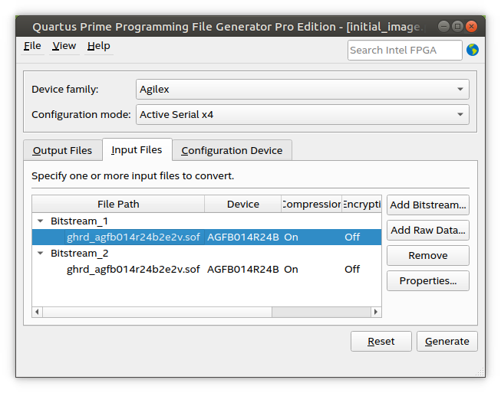Viewport: 501px width, 393px height.
Task: Click the Search Intel FPGA field
Action: [404, 50]
